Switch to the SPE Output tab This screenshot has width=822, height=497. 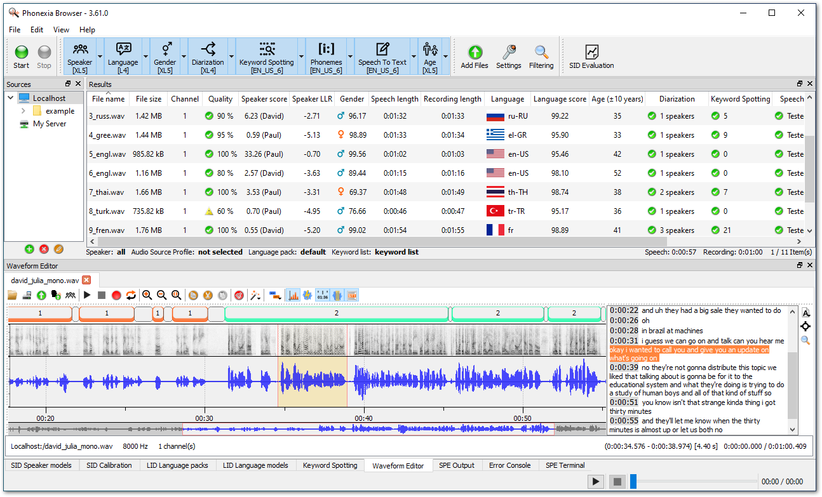[456, 465]
